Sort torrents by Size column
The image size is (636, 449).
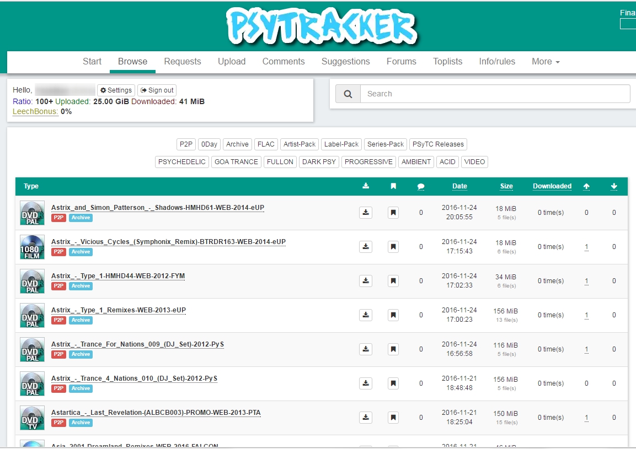point(506,186)
